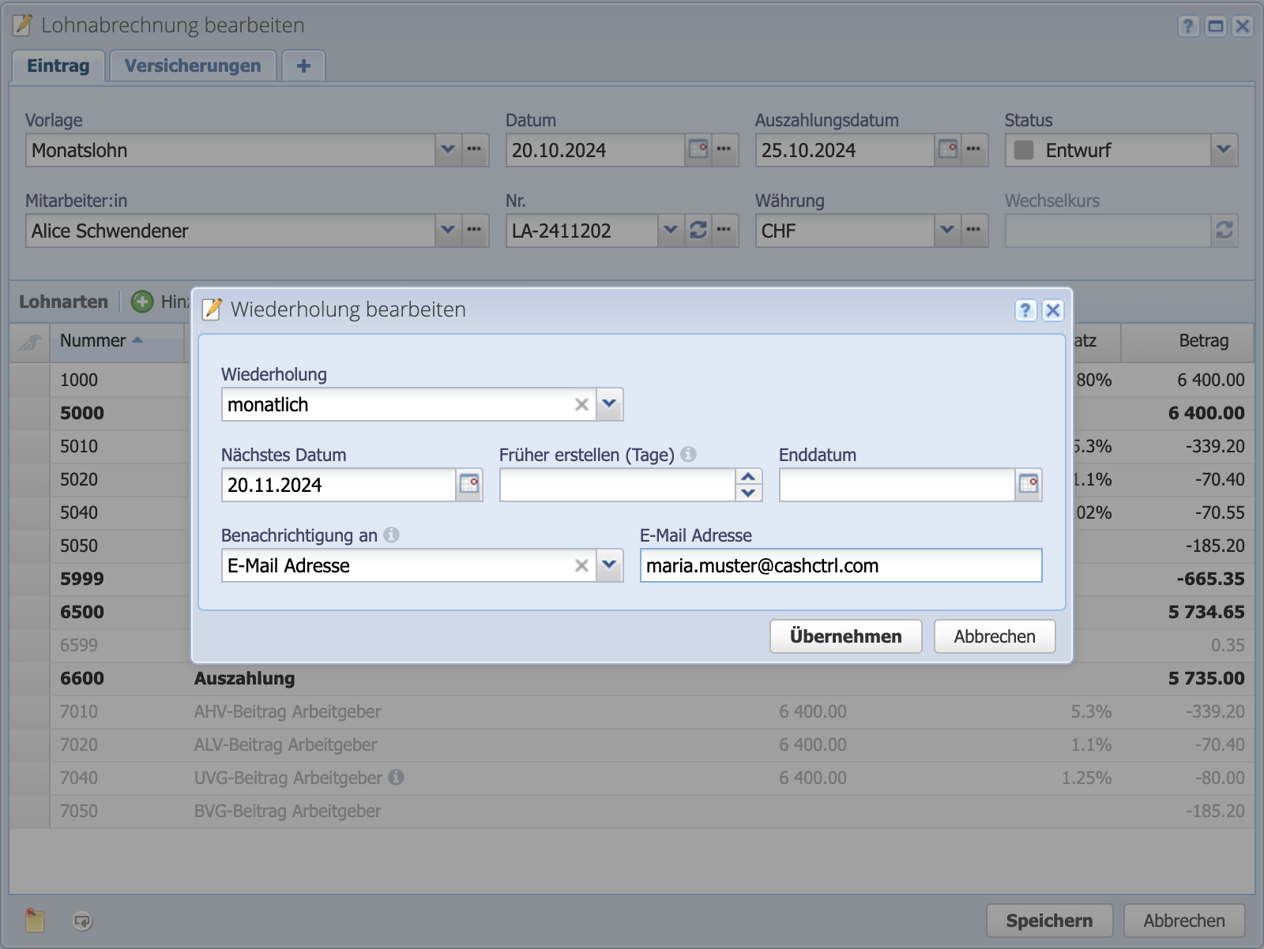Close the Wiederholung bearbeiten dialog
Image resolution: width=1264 pixels, height=949 pixels.
point(1052,310)
